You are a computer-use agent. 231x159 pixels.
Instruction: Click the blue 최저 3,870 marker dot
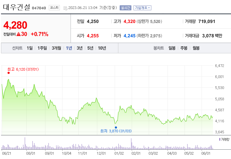tap(116, 127)
